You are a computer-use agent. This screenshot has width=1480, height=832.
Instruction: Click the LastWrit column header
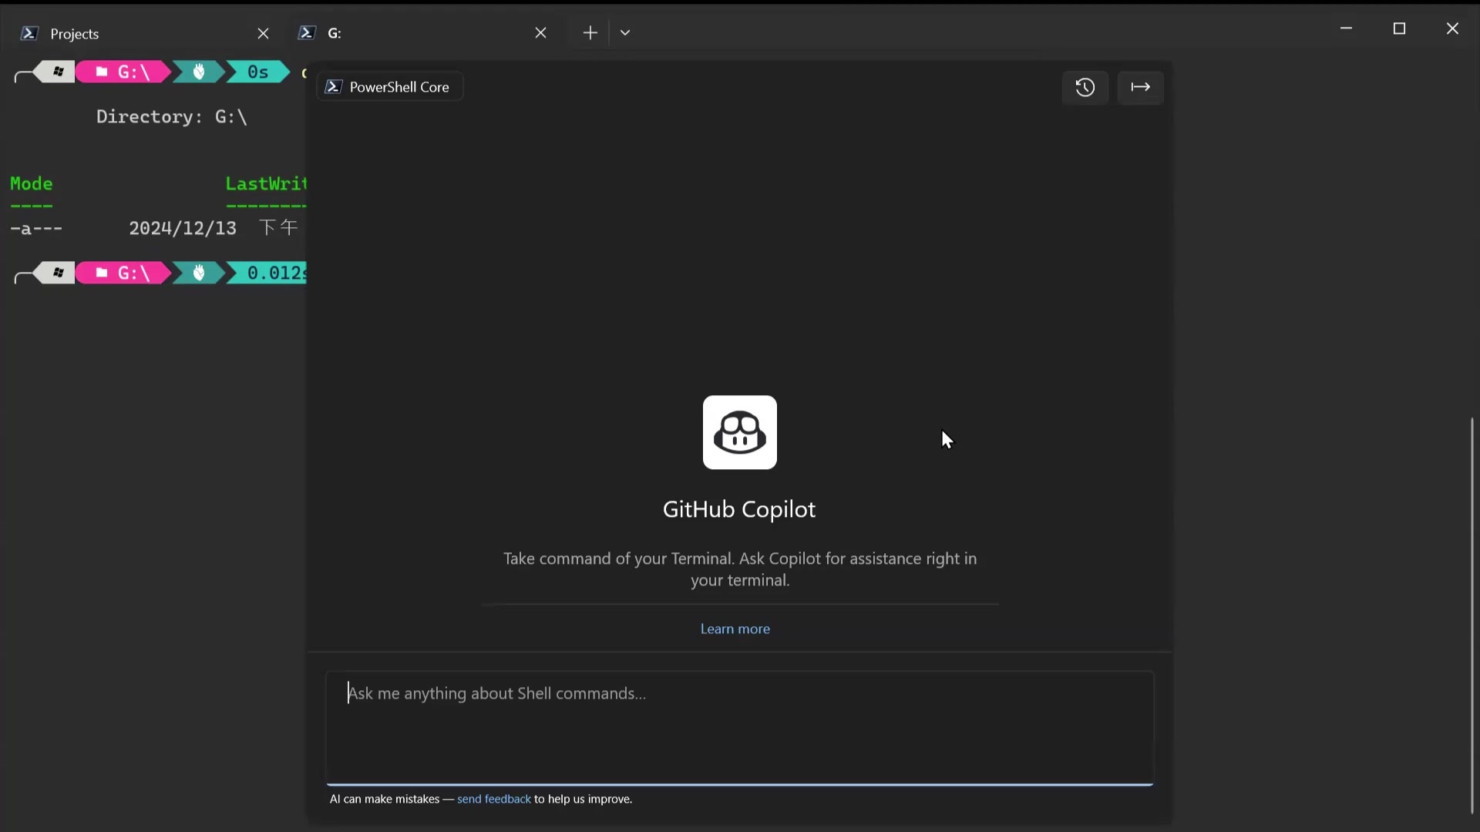click(266, 183)
